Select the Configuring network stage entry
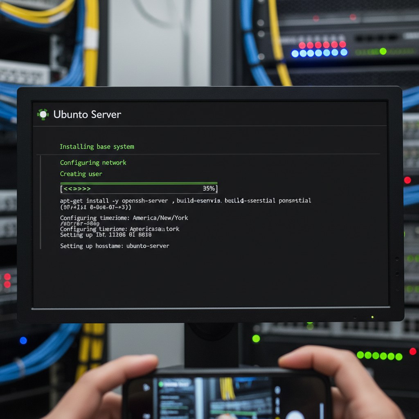Viewport: 419px width, 419px height. 93,162
